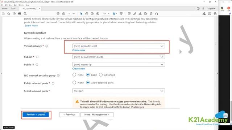
Task: Click the vertical scrollbar thumb
Action: point(215,43)
